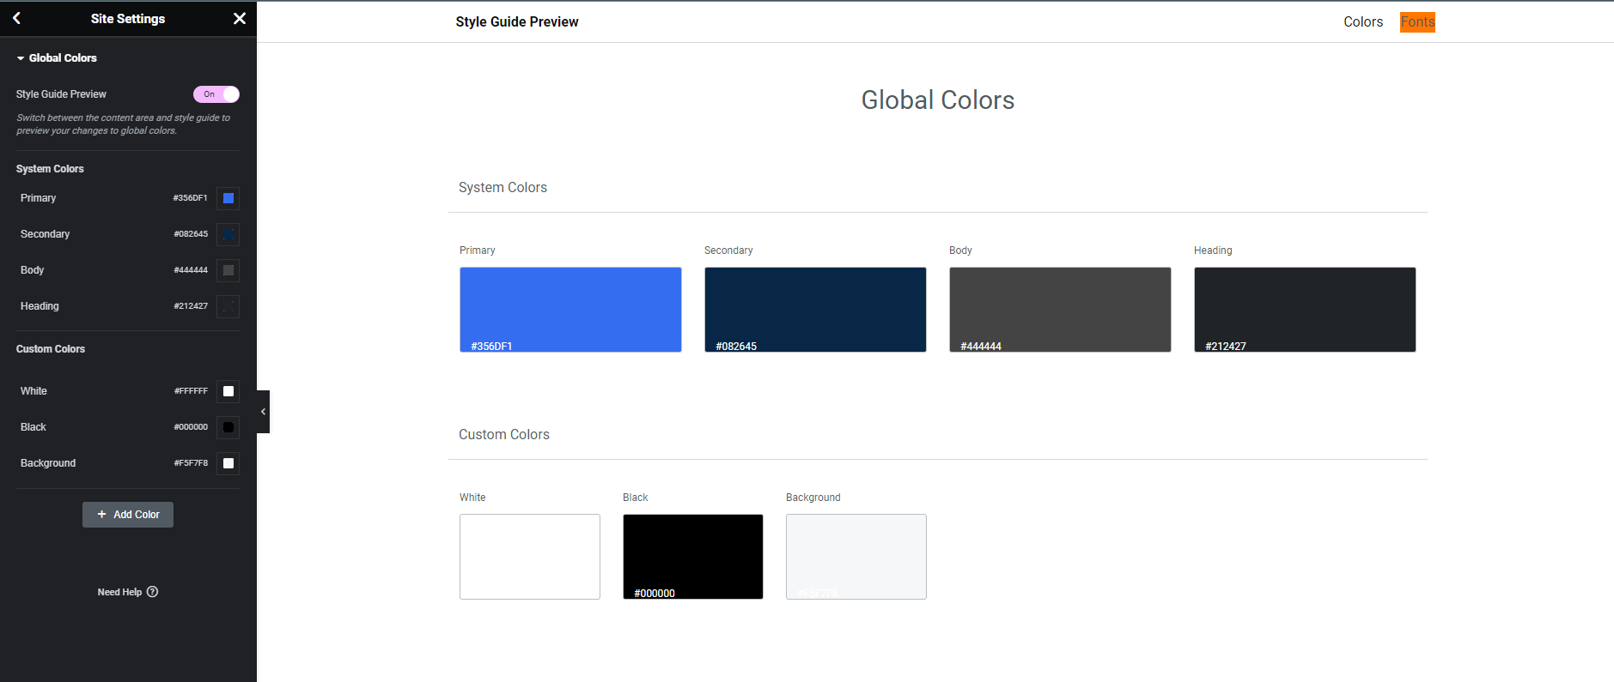Open the Black custom color swatch in sidebar
Screen dimensions: 1614x682
pyautogui.click(x=228, y=427)
